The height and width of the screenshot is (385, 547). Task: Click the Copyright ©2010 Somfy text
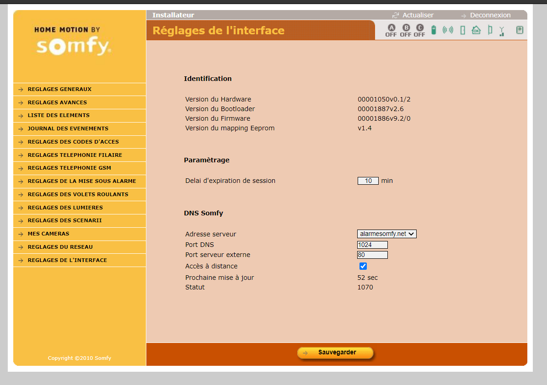pos(80,358)
